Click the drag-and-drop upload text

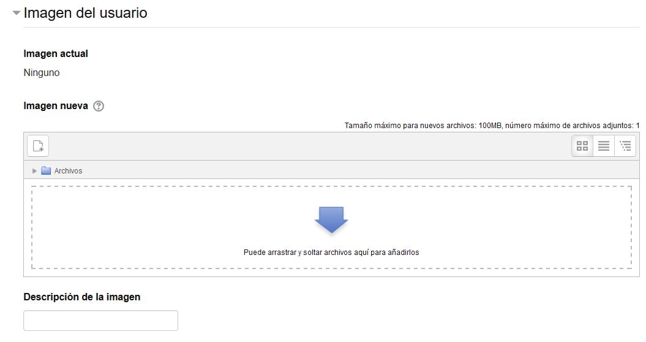[x=331, y=252]
